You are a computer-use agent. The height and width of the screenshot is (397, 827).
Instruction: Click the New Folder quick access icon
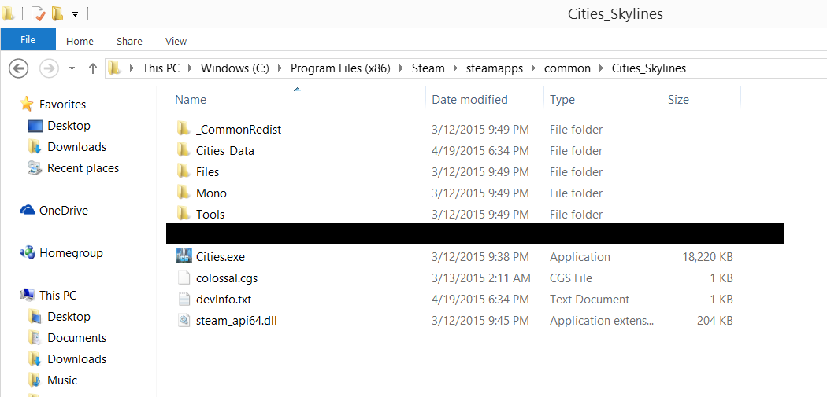pos(57,13)
